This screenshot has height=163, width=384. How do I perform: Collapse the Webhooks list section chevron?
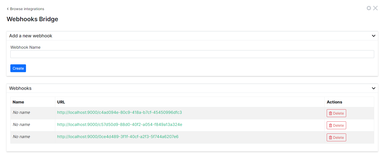coord(373,88)
